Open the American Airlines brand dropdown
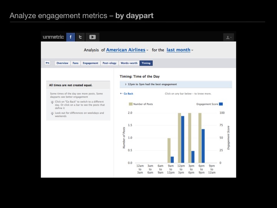The width and height of the screenshot is (277, 208). tap(127, 50)
